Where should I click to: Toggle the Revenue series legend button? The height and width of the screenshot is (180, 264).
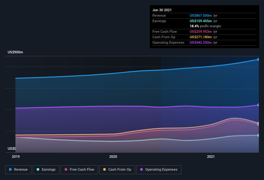point(18,170)
